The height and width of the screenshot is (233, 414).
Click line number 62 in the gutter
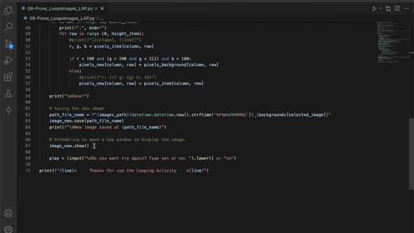click(28, 115)
